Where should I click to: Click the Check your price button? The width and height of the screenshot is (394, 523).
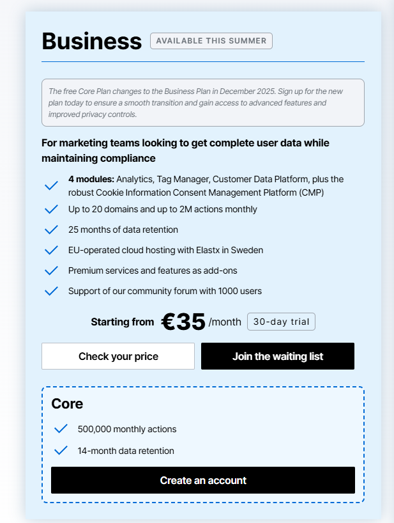pos(118,356)
